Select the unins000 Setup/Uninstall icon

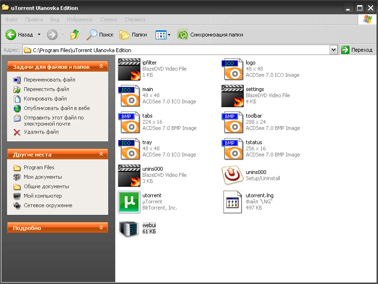(233, 175)
